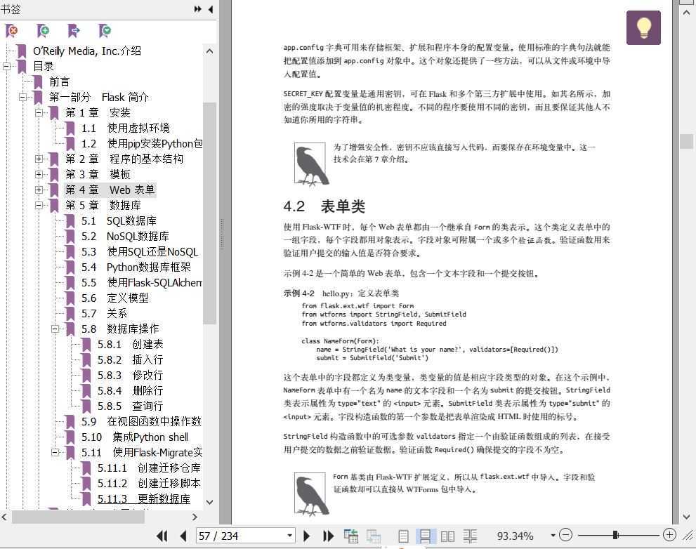Screen dimensions: 696x549
Task: Open the purple lightbulb tips button
Action: click(x=643, y=27)
